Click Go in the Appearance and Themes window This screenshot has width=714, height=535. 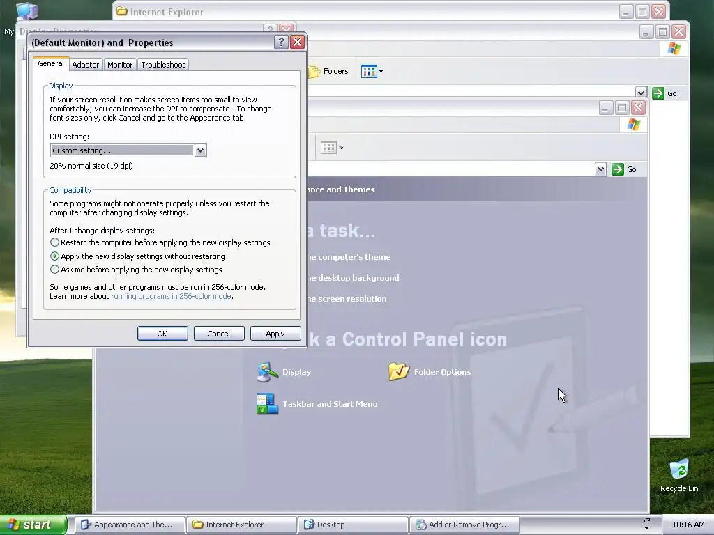[625, 169]
